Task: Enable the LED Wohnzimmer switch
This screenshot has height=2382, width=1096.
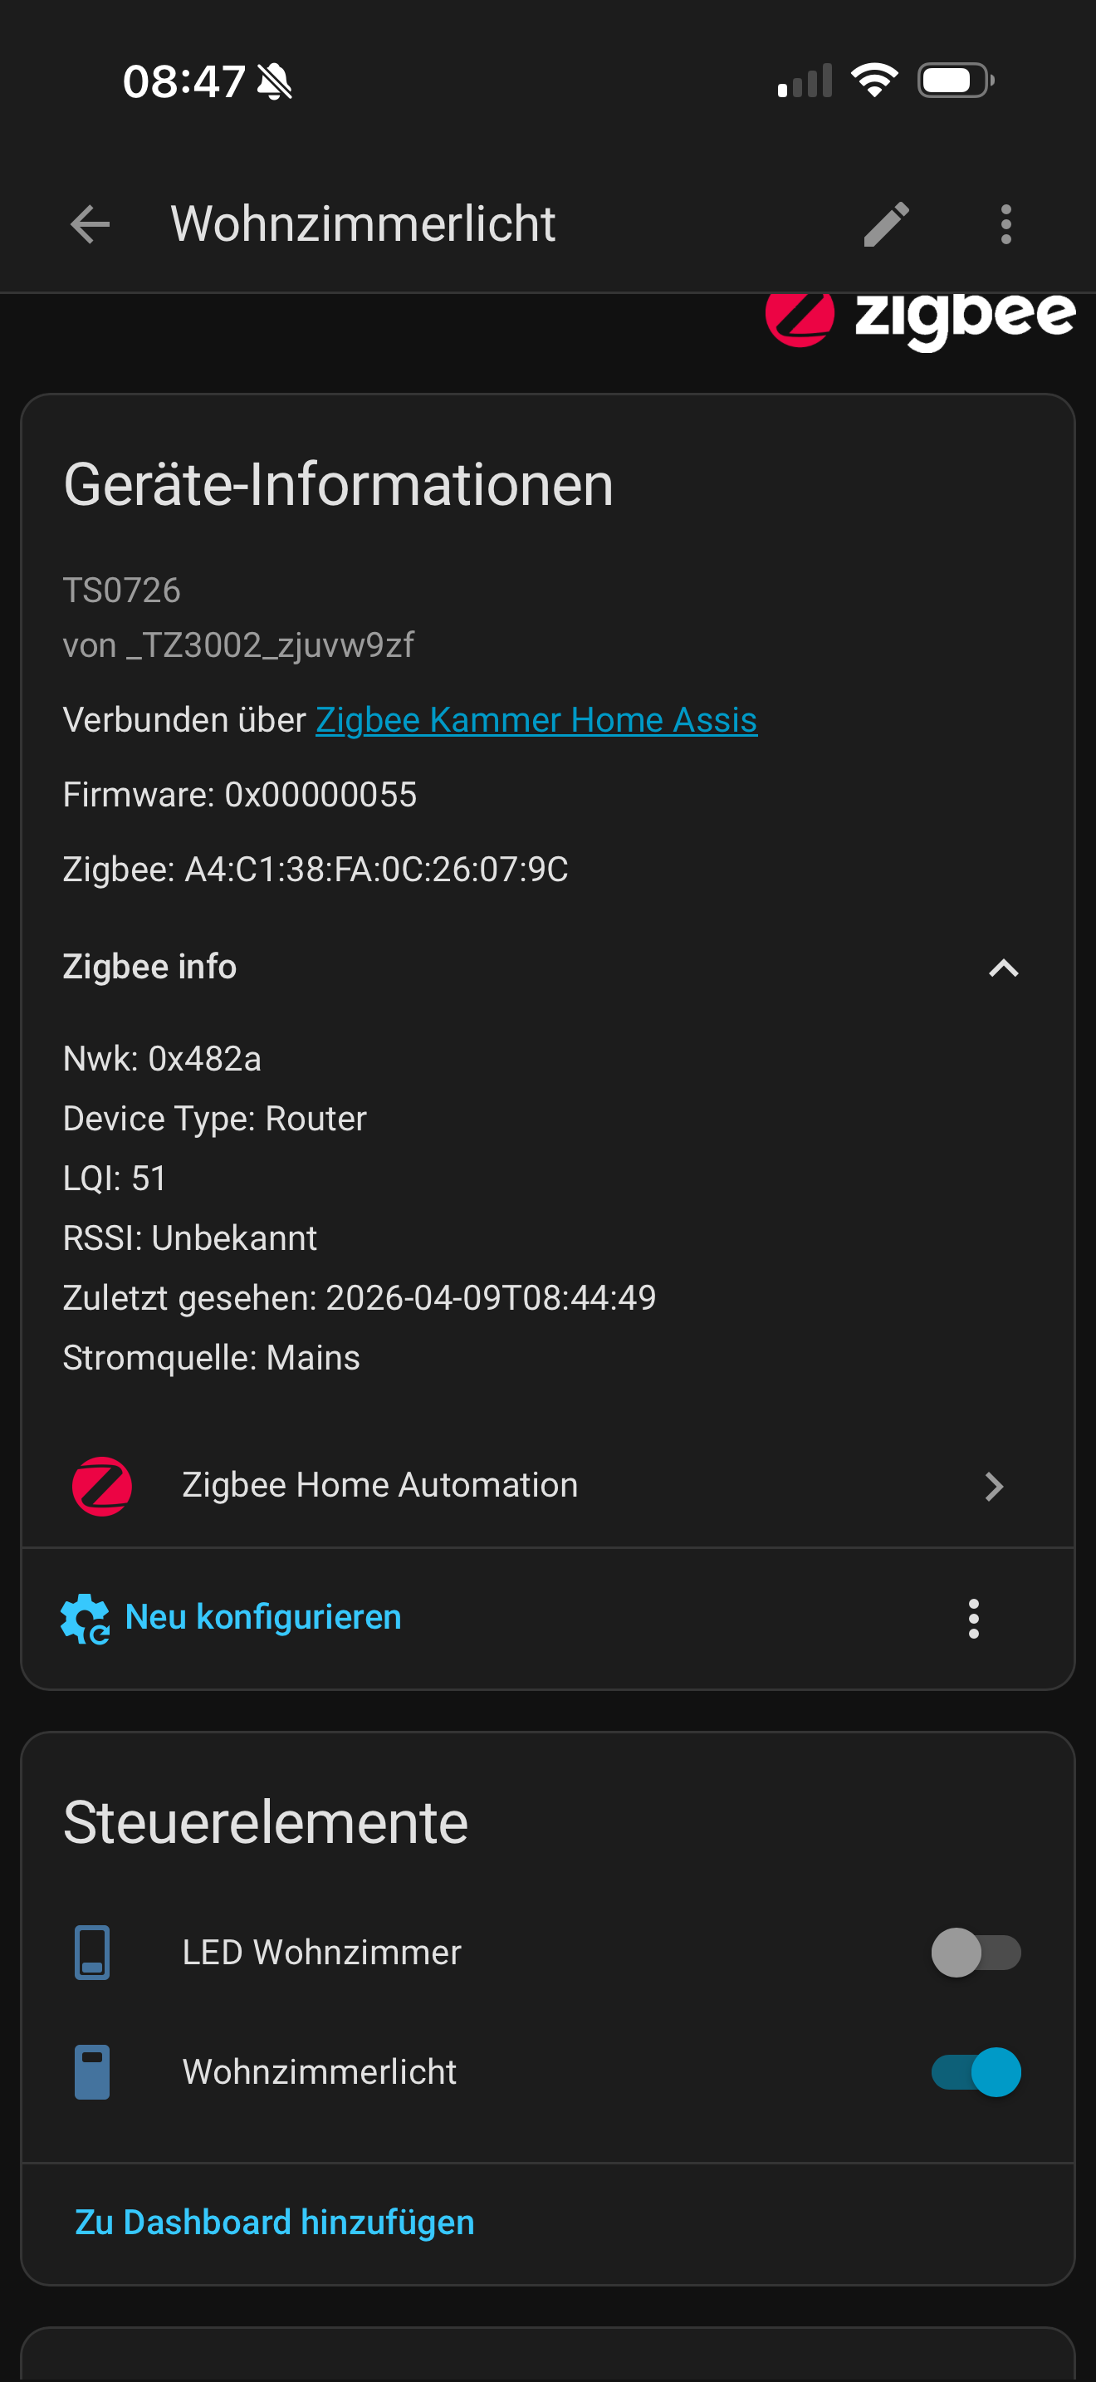Action: point(975,1952)
